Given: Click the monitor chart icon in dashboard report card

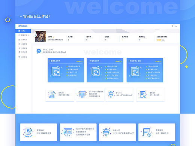Looking at the screenshot, I should (x=82, y=94).
